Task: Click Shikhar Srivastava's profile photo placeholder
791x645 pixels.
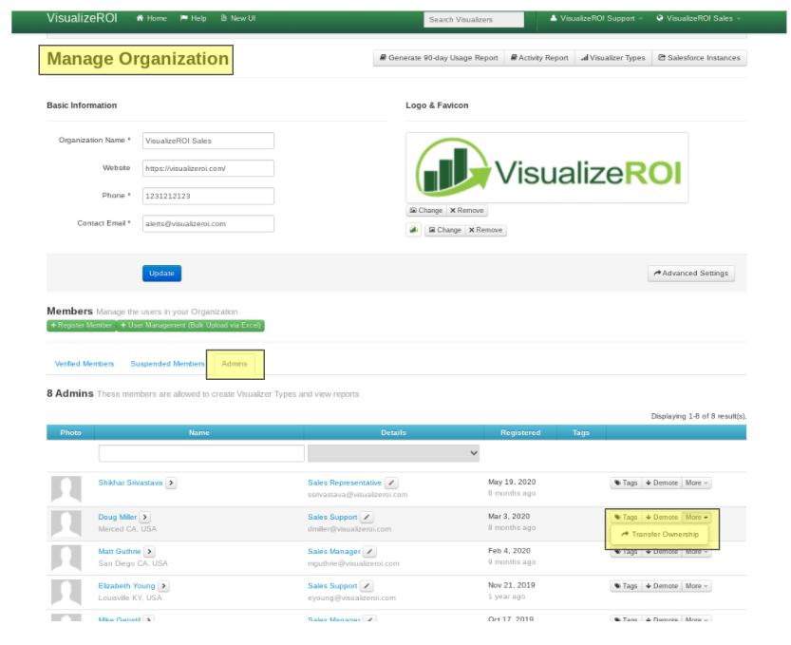Action: (x=66, y=489)
